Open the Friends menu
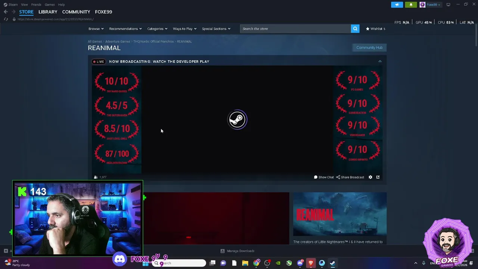478x269 pixels. tap(36, 4)
